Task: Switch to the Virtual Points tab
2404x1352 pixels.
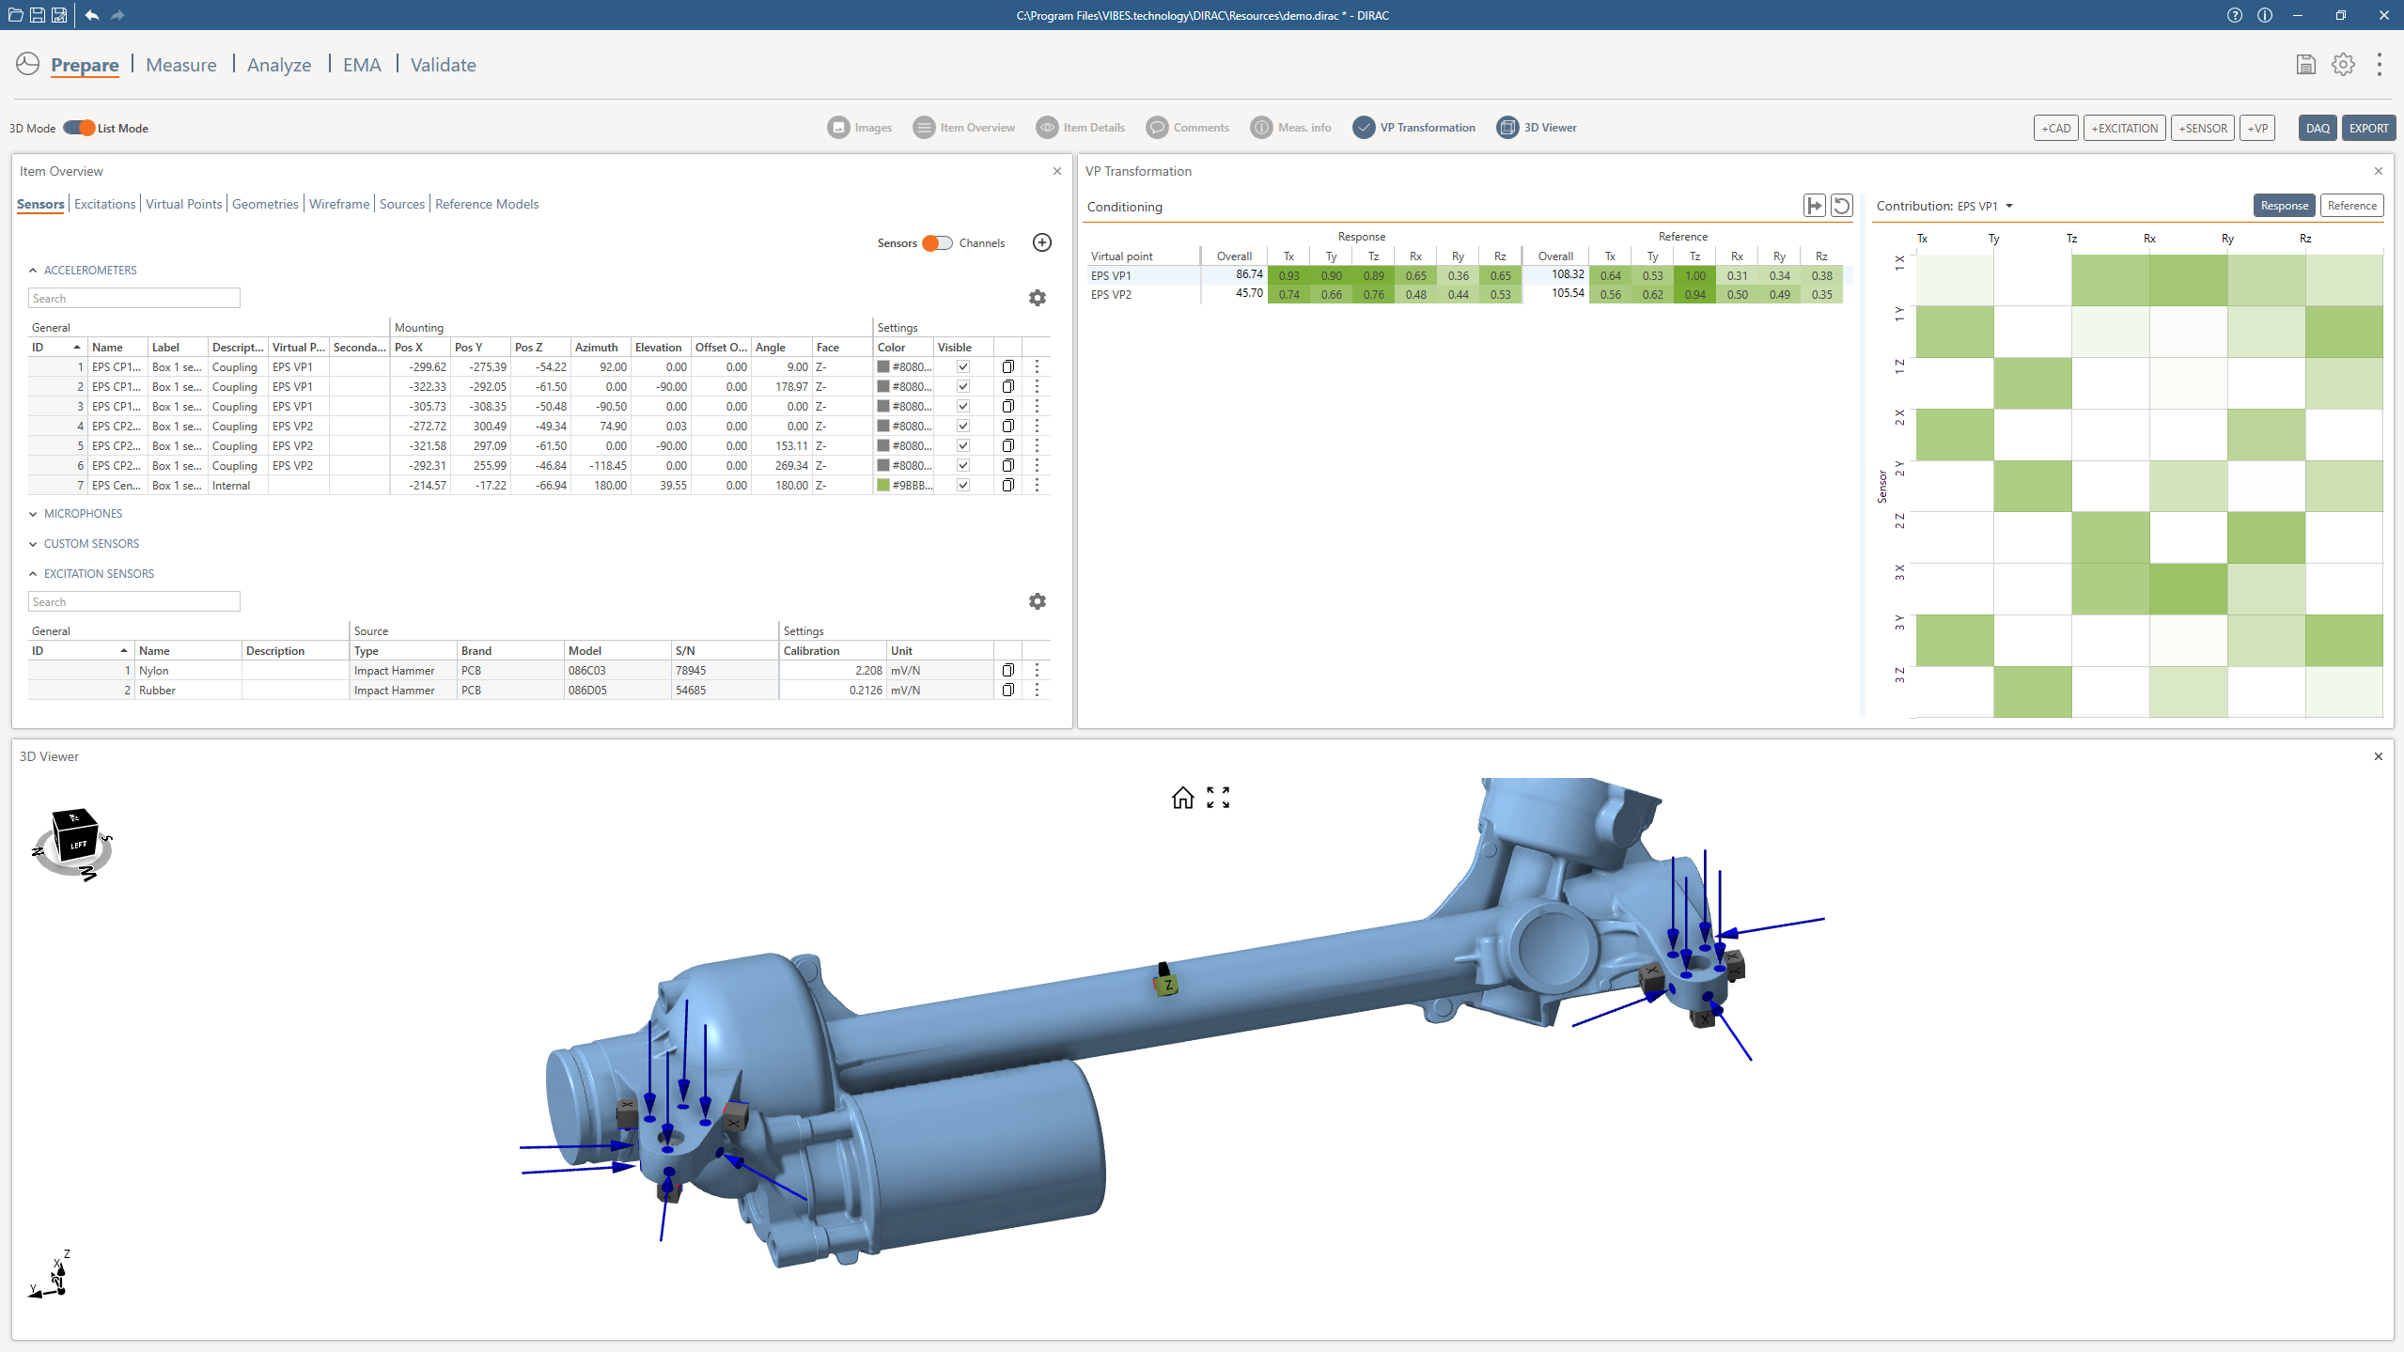Action: 183,204
